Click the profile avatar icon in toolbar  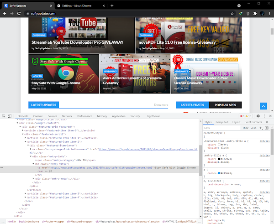coord(262,13)
